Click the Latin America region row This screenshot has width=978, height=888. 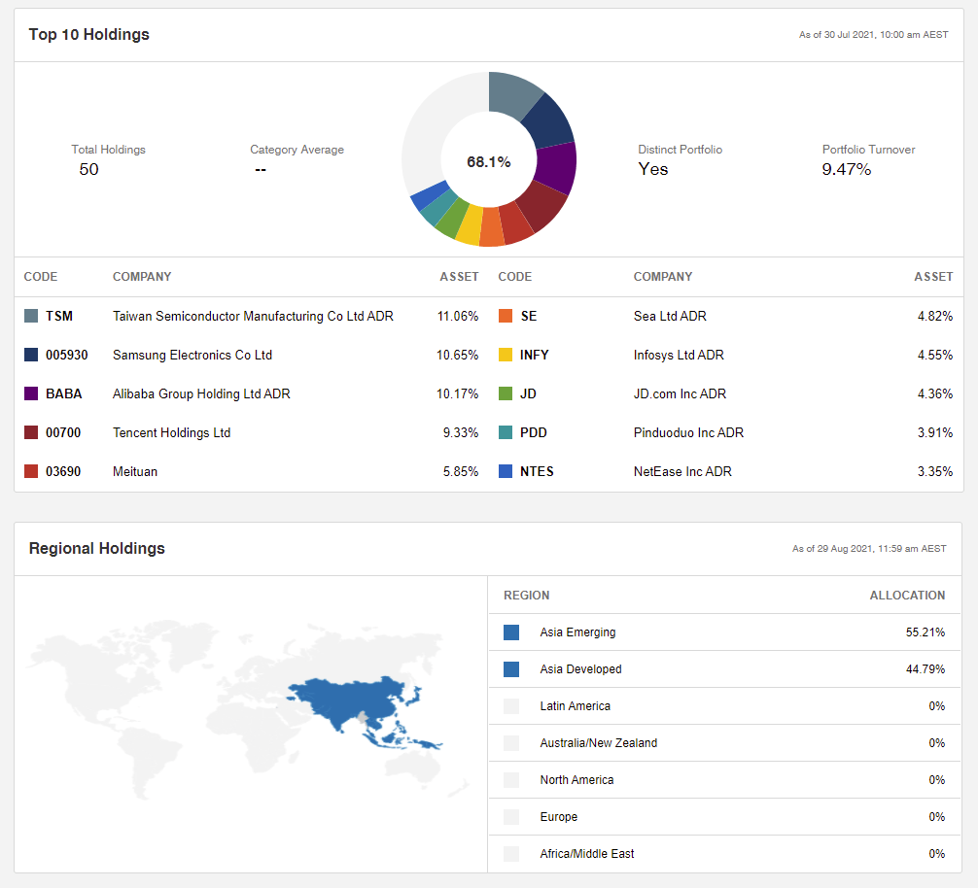pyautogui.click(x=574, y=705)
